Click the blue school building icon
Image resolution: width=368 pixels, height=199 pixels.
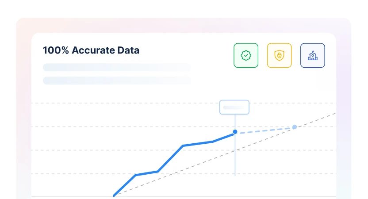[x=312, y=55]
